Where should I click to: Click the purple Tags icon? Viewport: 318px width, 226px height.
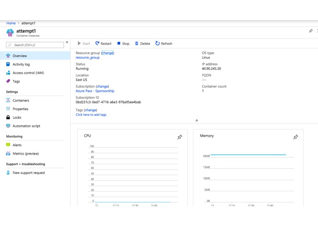click(8, 81)
